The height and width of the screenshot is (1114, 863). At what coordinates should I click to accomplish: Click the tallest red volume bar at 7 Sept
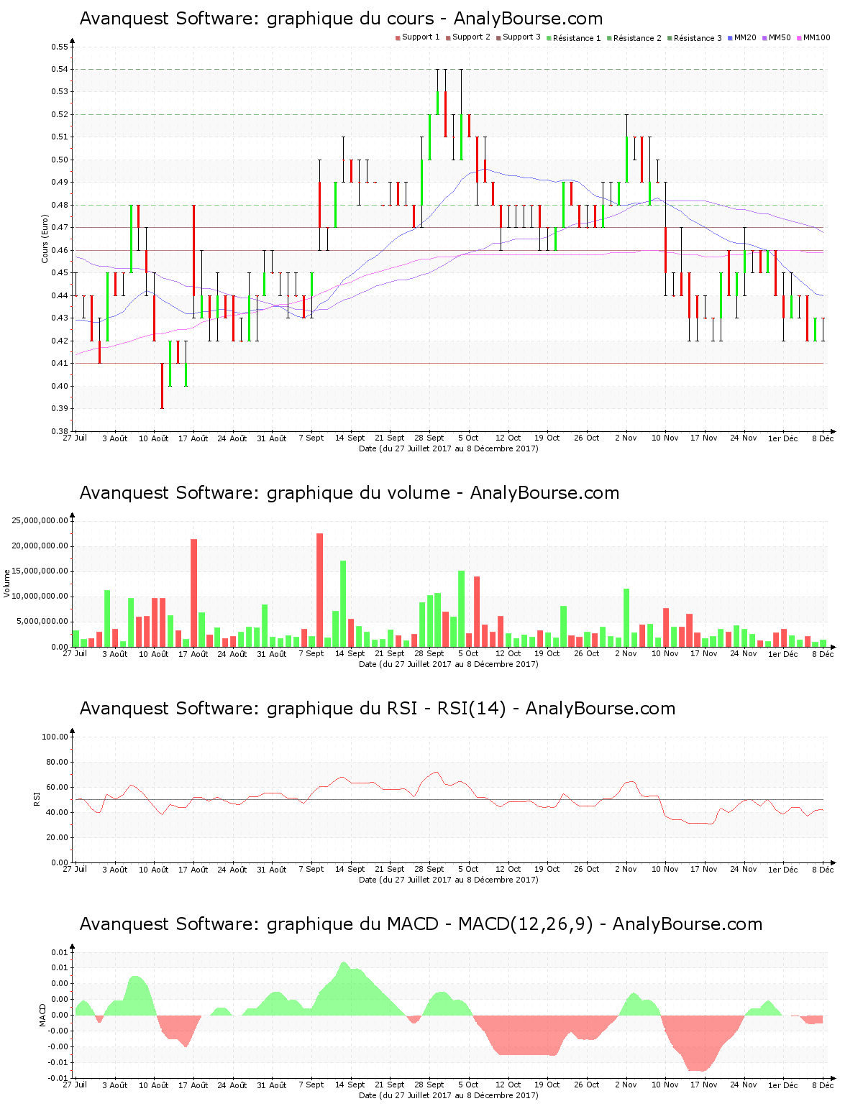pos(319,590)
